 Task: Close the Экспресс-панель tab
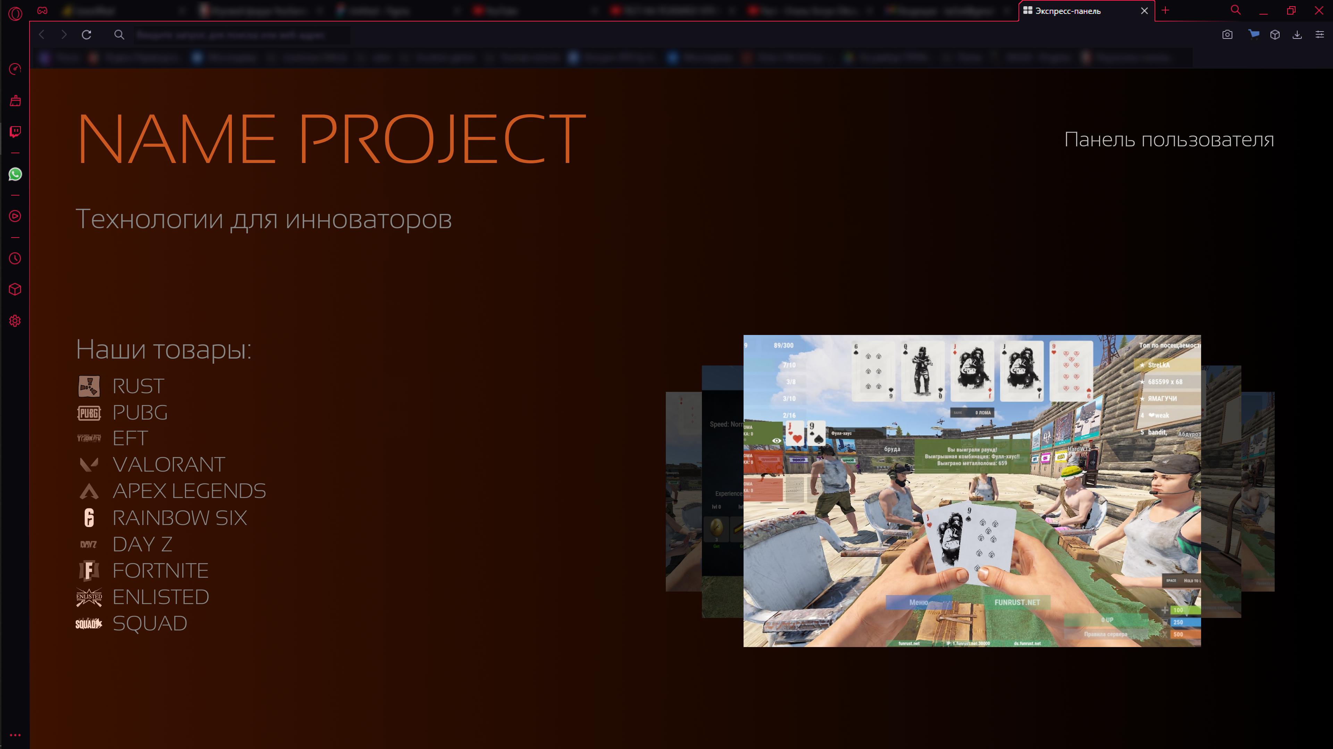click(x=1144, y=11)
